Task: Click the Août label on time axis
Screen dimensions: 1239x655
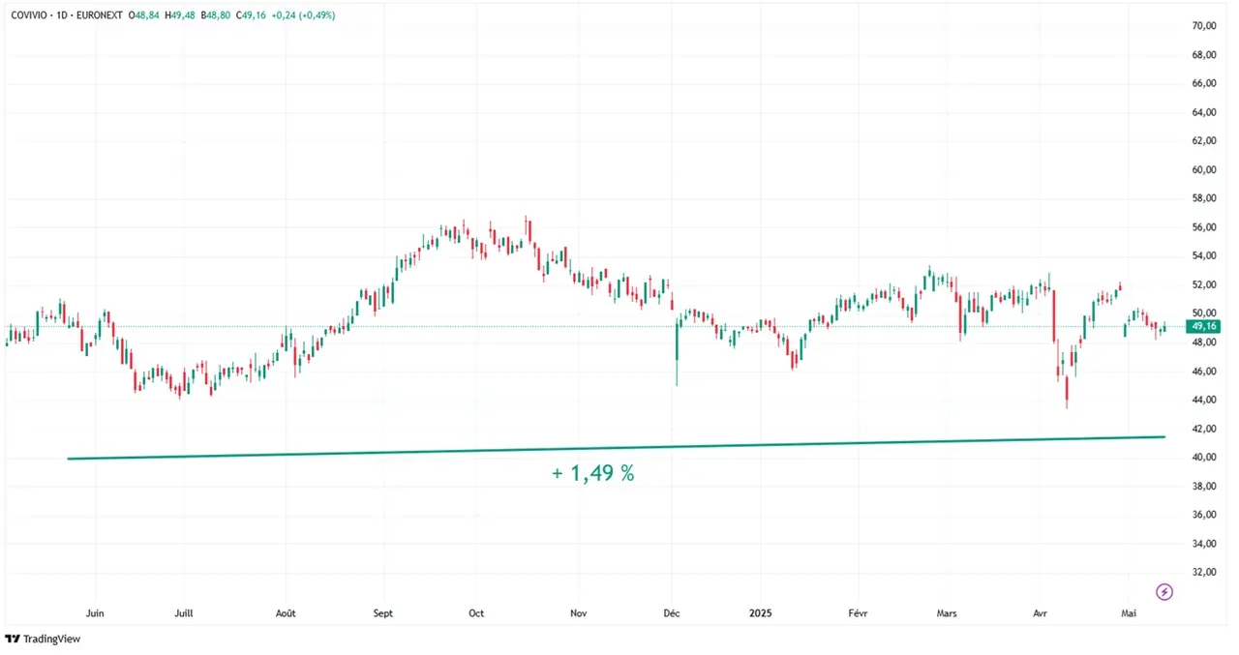Action: 286,613
